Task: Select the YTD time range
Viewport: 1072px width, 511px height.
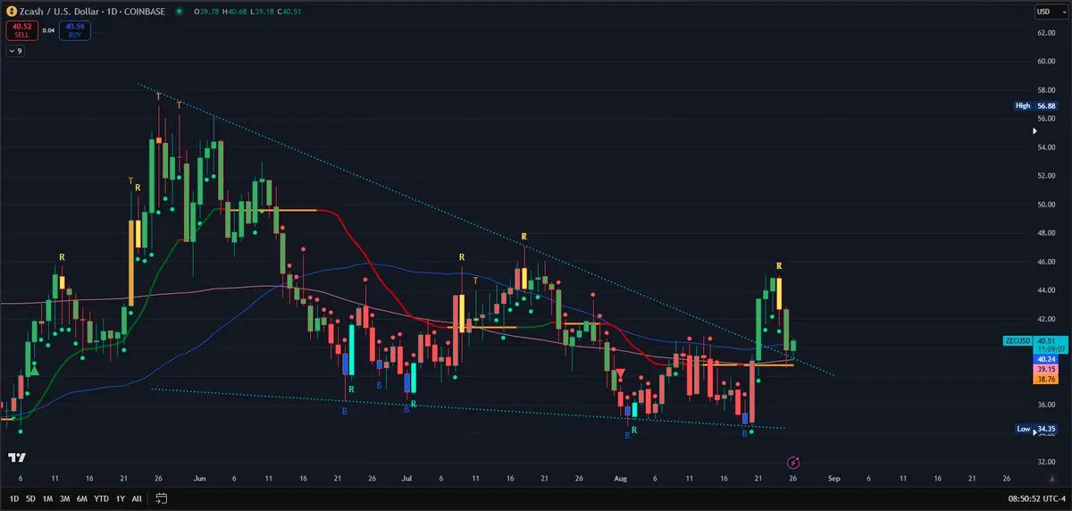Action: (101, 498)
